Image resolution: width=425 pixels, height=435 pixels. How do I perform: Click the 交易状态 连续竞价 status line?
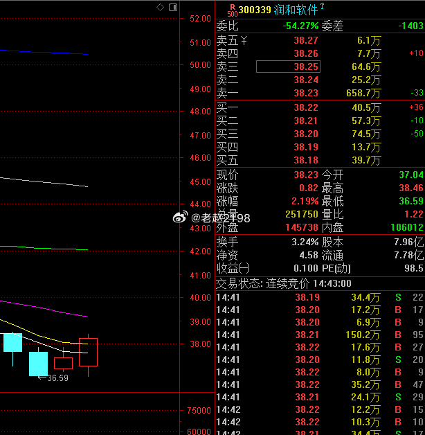[284, 283]
